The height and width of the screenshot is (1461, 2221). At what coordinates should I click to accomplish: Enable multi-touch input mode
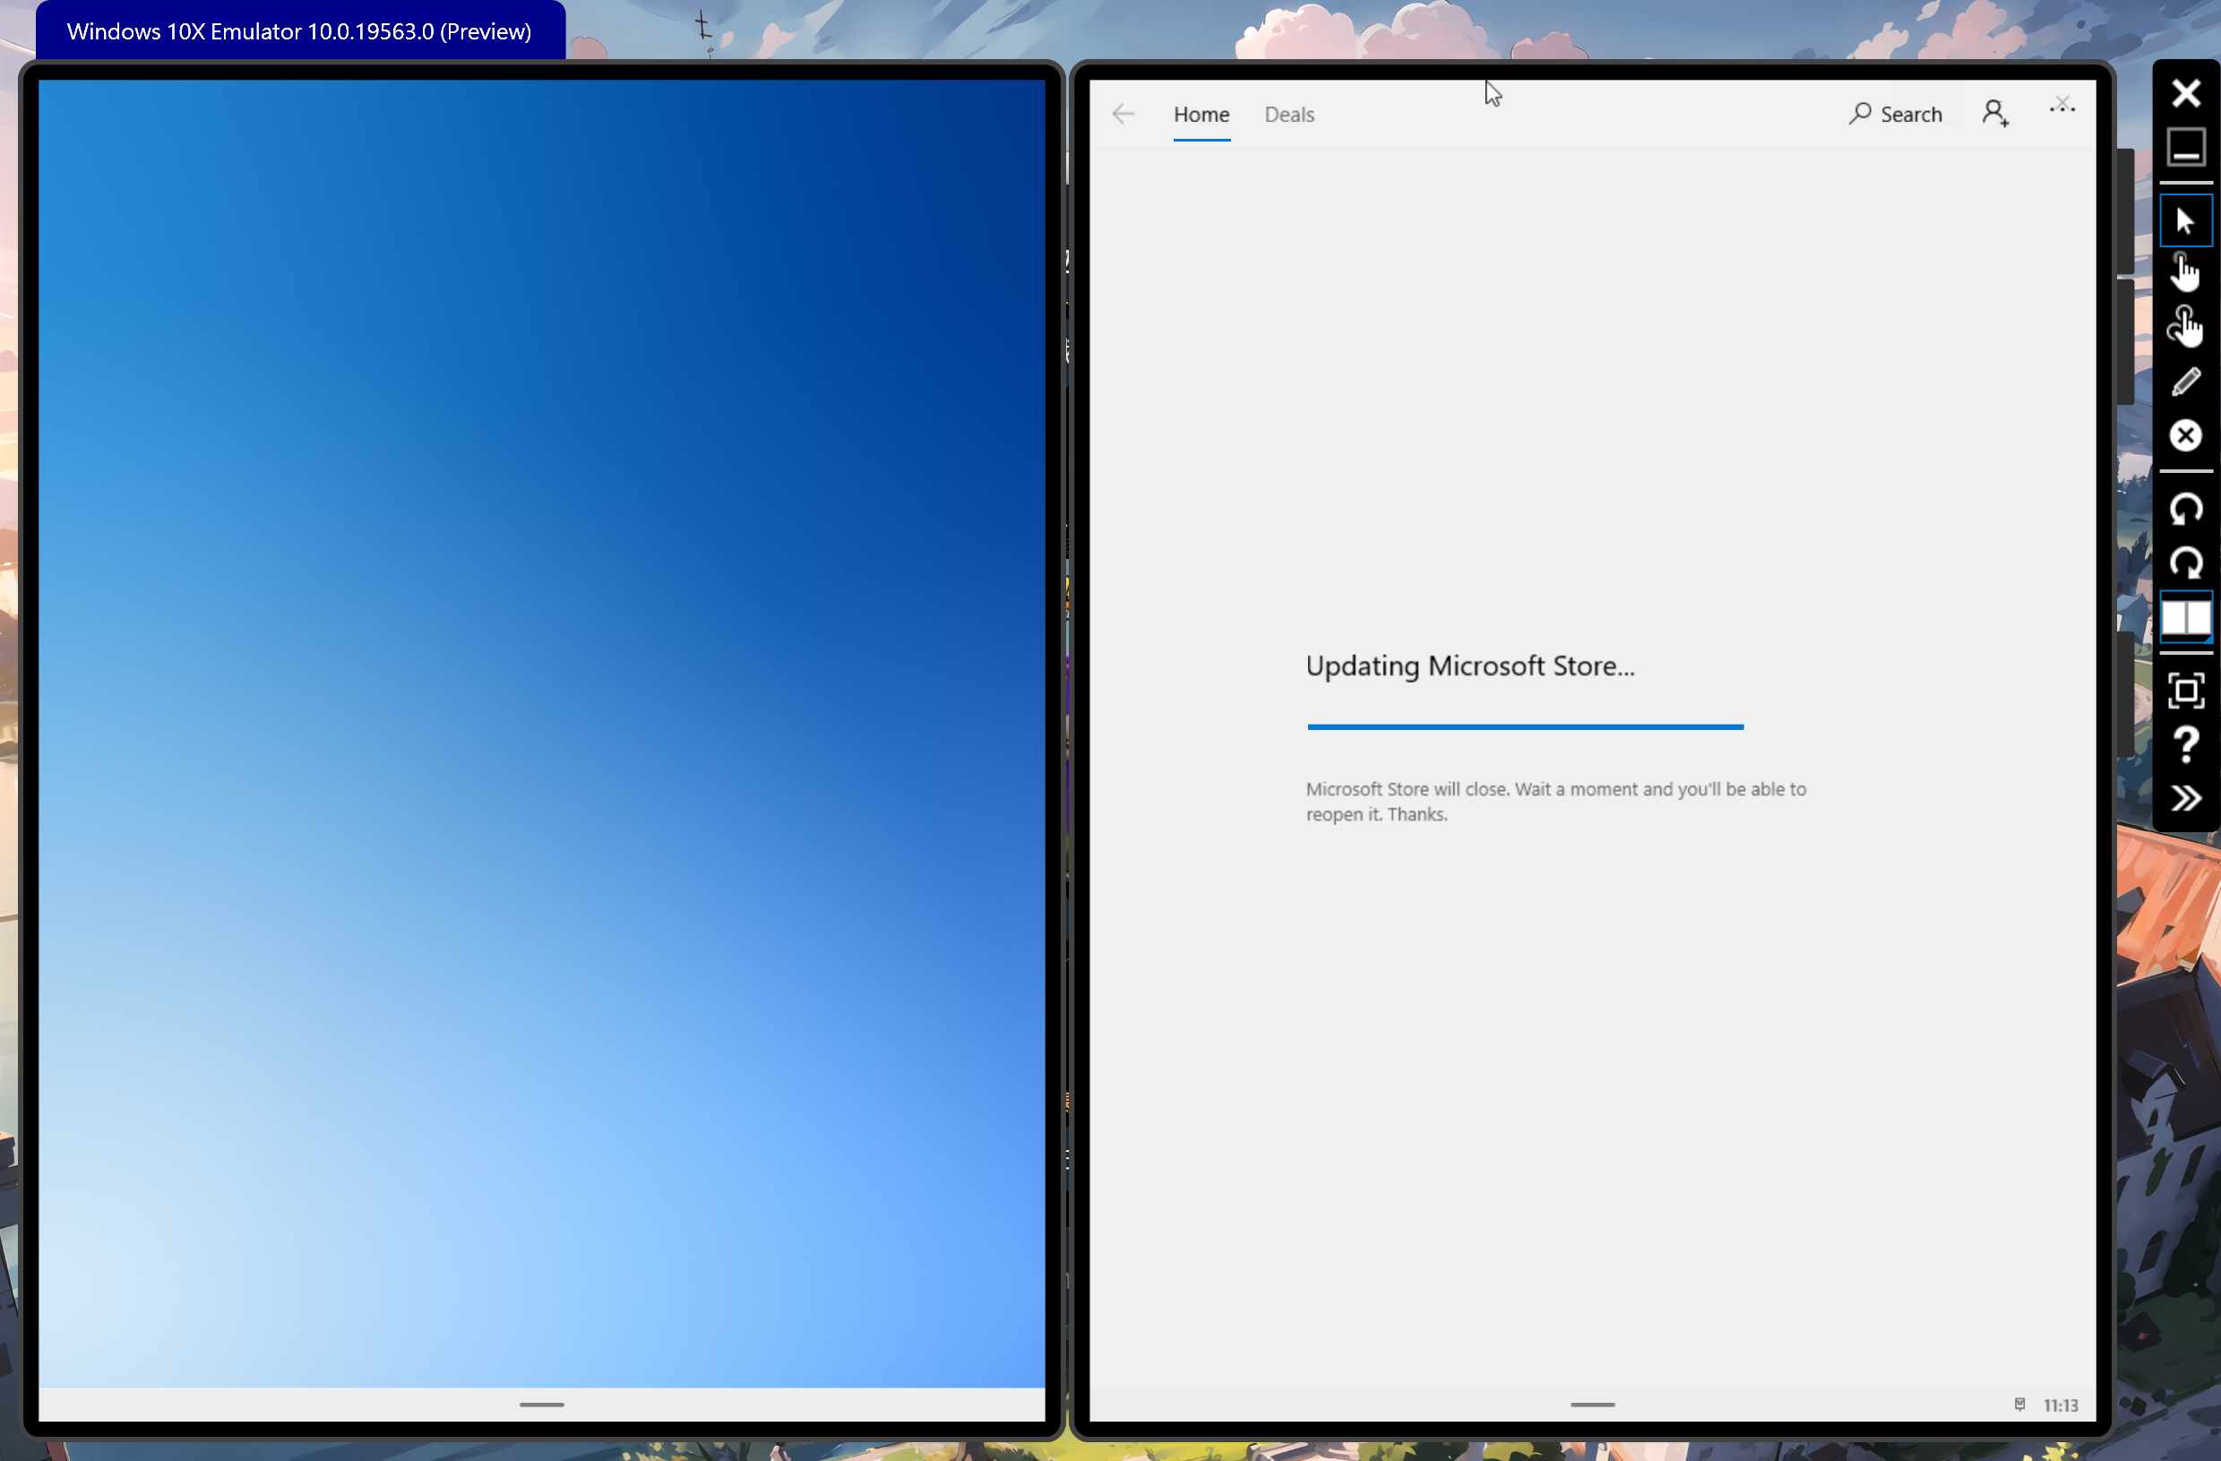[x=2184, y=327]
